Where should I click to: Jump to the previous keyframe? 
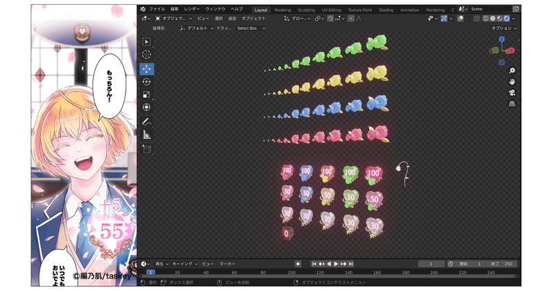(x=321, y=264)
